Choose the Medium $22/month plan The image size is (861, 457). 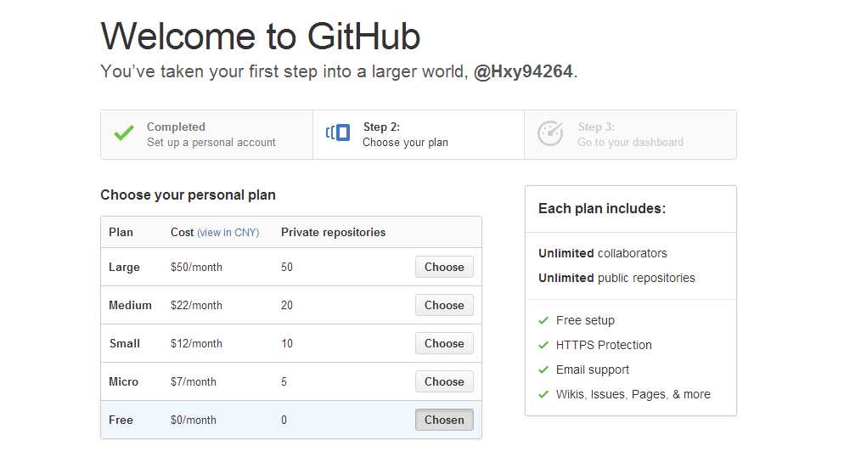click(x=444, y=306)
